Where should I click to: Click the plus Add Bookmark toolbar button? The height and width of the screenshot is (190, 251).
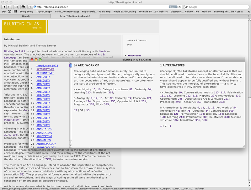tap(30, 7)
